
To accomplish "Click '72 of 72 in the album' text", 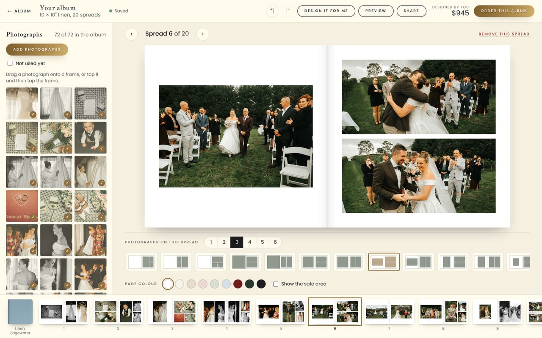I will click(x=80, y=35).
